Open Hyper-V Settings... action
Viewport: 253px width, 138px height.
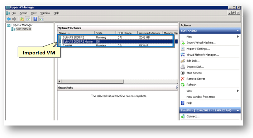(x=198, y=49)
